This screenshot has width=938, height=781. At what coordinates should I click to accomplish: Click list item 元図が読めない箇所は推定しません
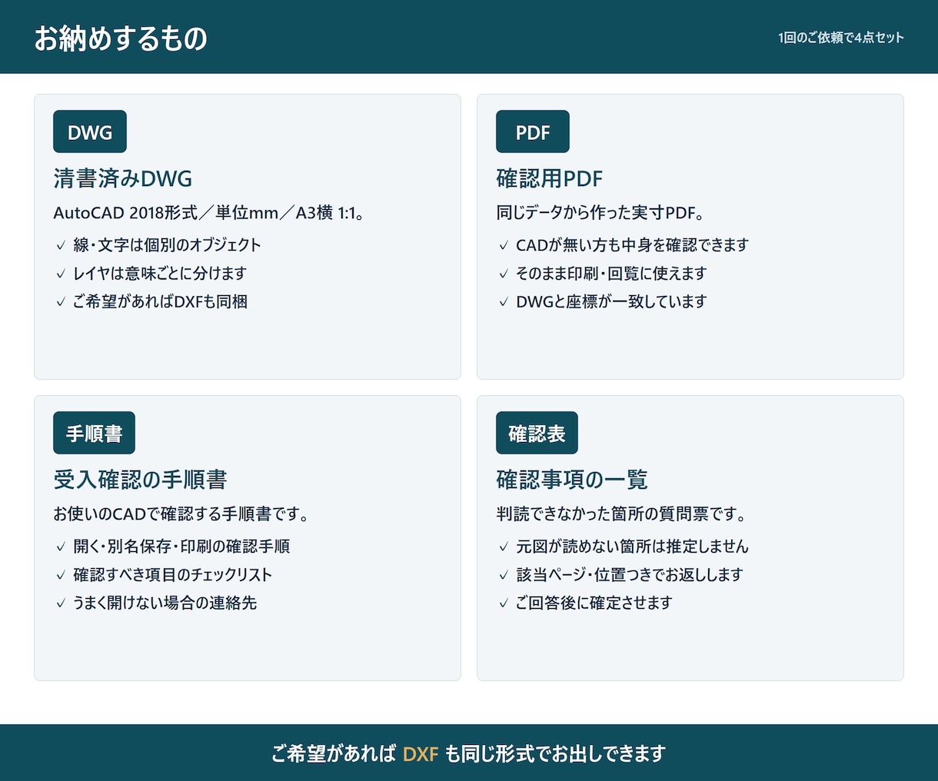632,547
